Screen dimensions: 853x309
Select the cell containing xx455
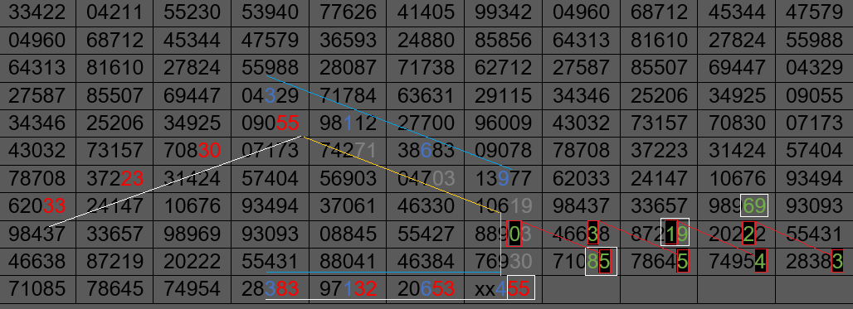click(x=503, y=289)
